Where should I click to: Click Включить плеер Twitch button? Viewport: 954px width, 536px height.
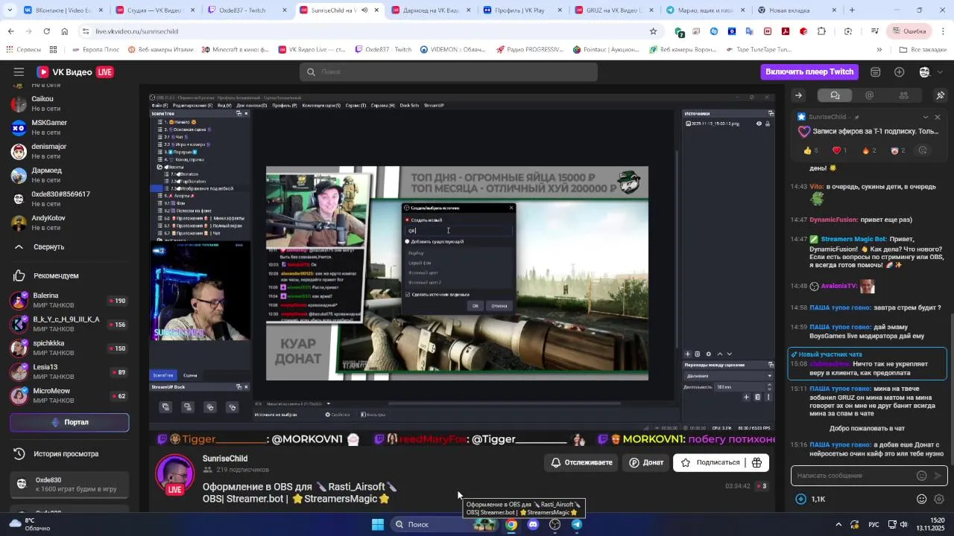click(809, 71)
